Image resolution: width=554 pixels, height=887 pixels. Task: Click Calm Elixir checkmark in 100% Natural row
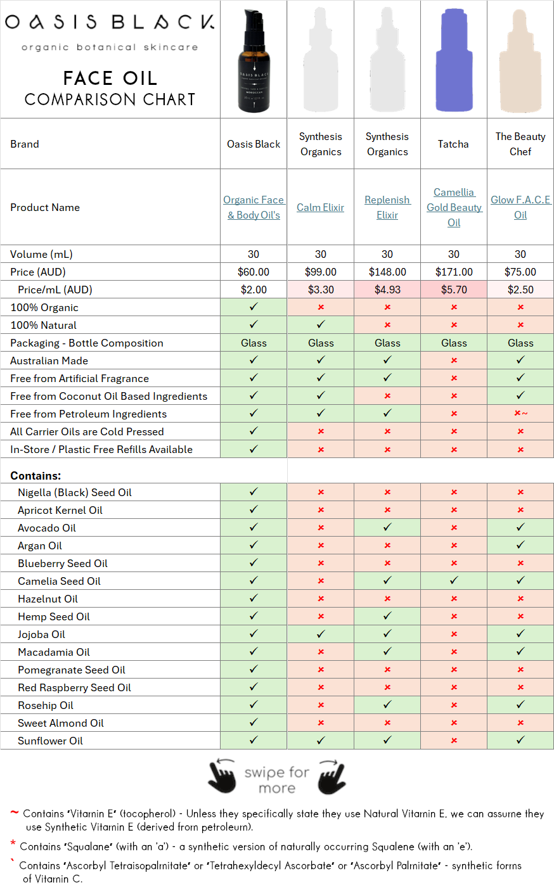click(321, 324)
